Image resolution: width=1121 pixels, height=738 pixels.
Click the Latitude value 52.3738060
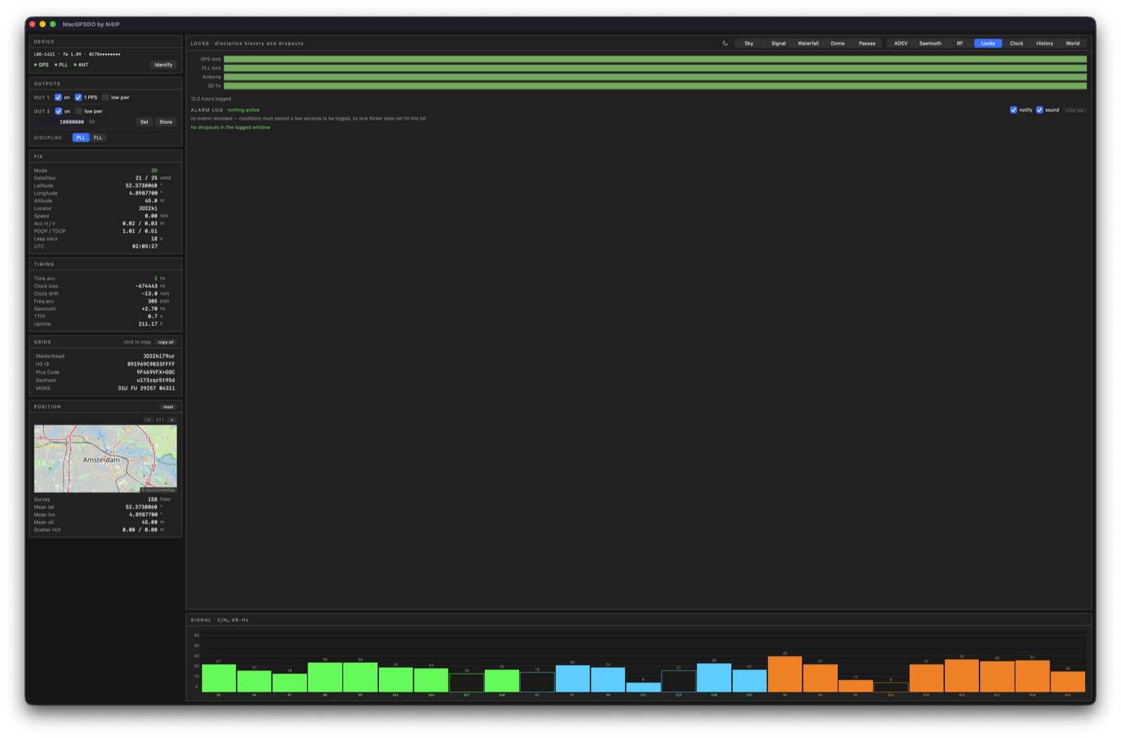click(142, 186)
